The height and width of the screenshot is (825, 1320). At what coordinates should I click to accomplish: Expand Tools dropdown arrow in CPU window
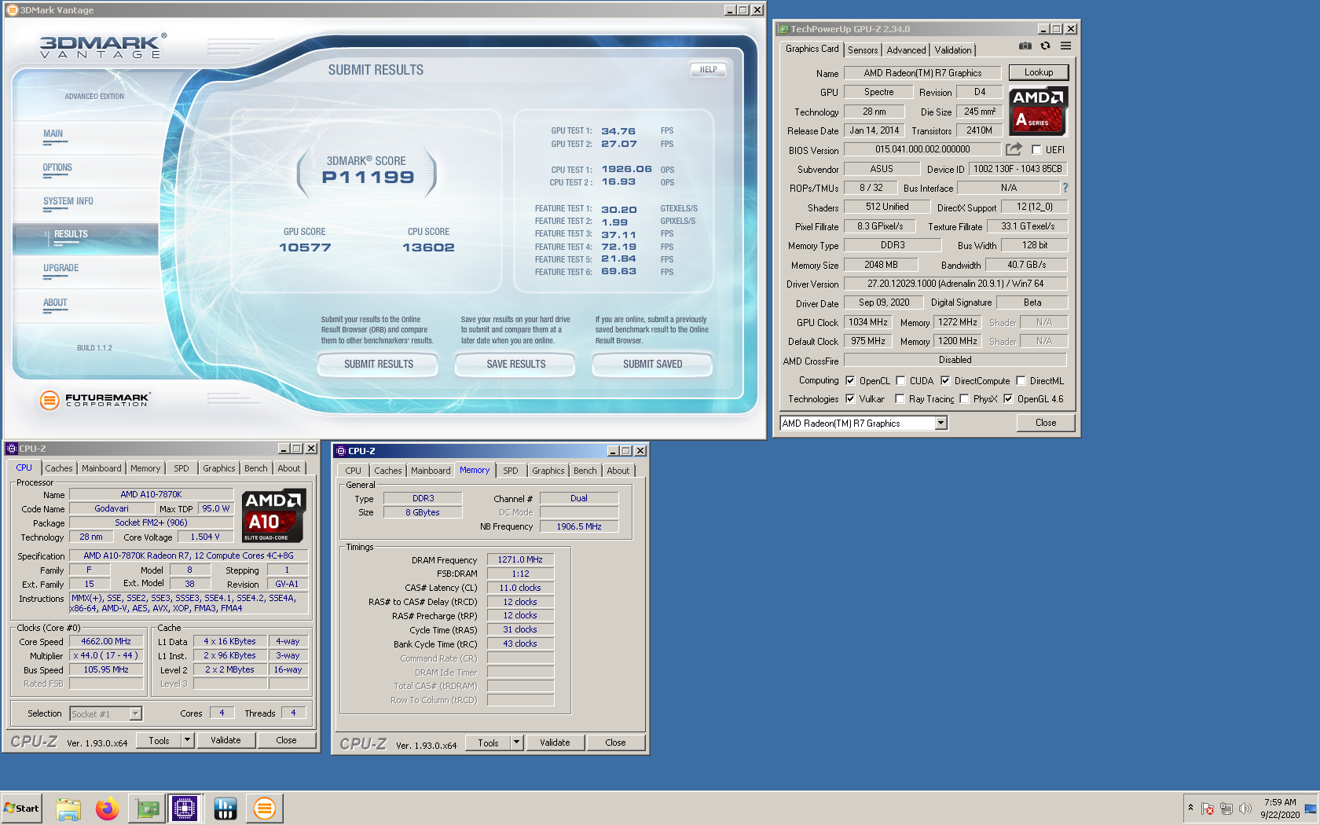coord(187,740)
